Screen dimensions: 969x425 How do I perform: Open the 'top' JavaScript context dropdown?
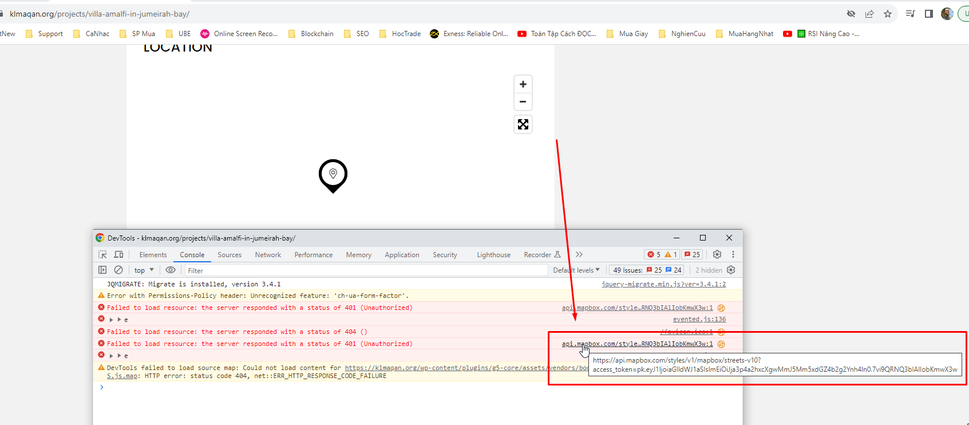pyautogui.click(x=144, y=270)
